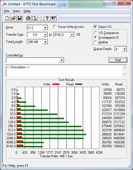Enable Force Write Access checkbox
The height and width of the screenshot is (170, 133).
pos(55,27)
